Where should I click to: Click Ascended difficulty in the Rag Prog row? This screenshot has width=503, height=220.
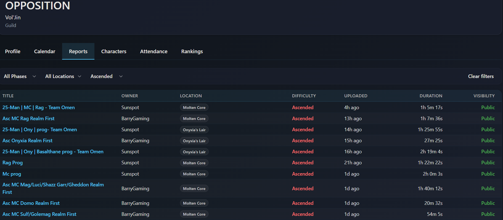(x=303, y=163)
